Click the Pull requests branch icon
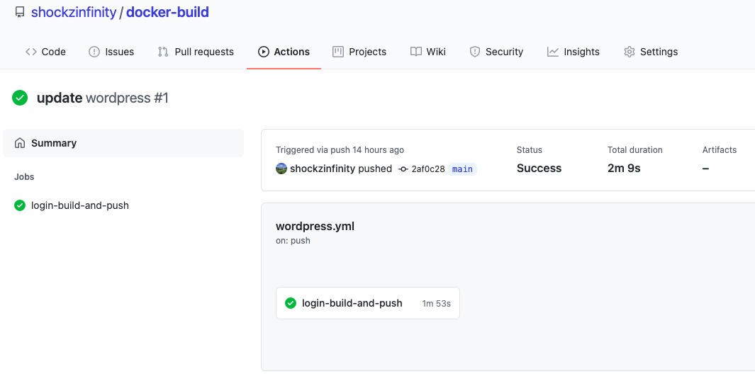The width and height of the screenshot is (755, 376). pos(163,52)
